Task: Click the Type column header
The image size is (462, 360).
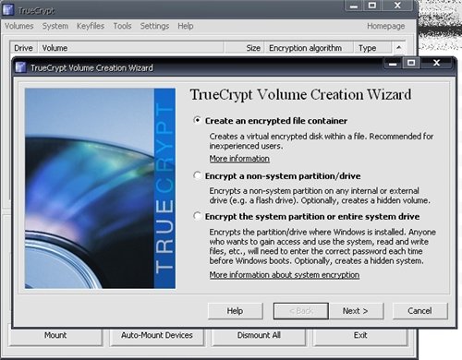Action: (373, 48)
